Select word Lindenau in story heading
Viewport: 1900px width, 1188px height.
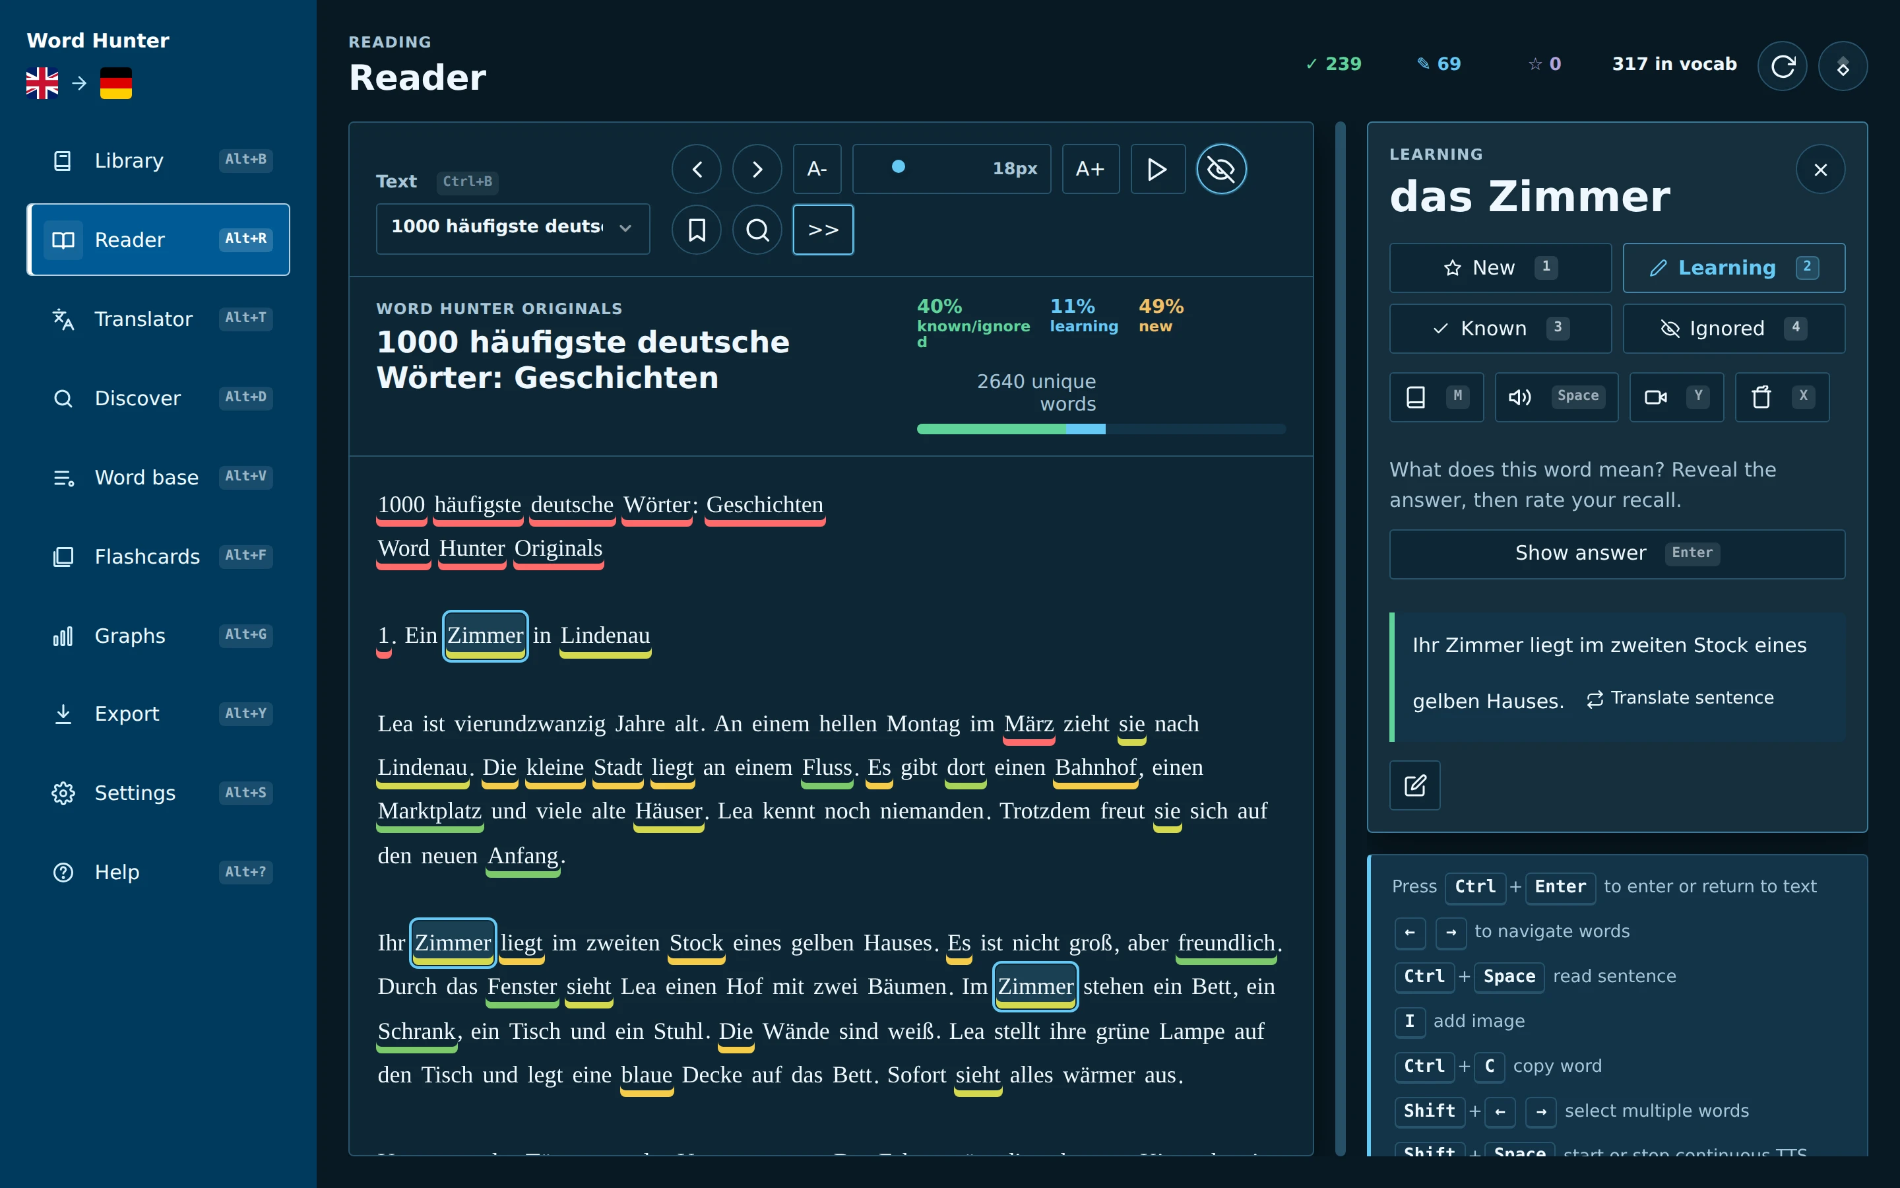click(604, 636)
